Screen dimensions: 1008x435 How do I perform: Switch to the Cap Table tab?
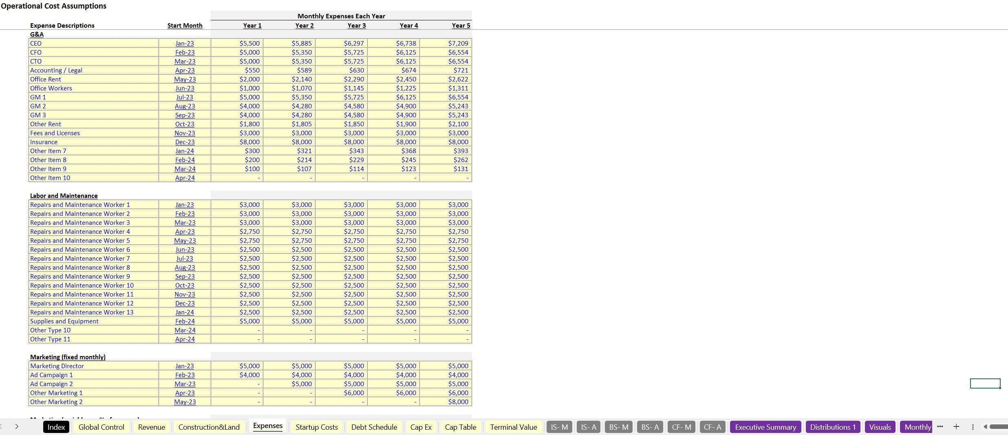pyautogui.click(x=460, y=427)
